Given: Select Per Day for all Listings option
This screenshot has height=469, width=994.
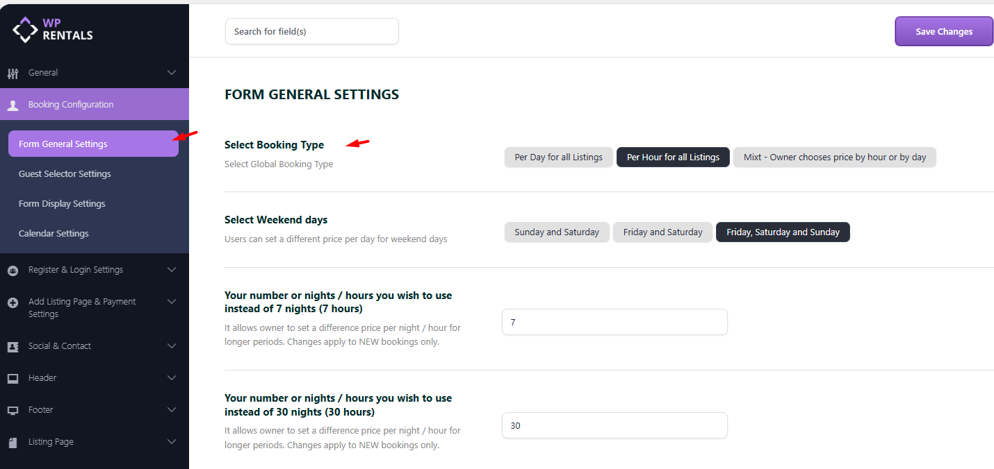Looking at the screenshot, I should (x=558, y=157).
